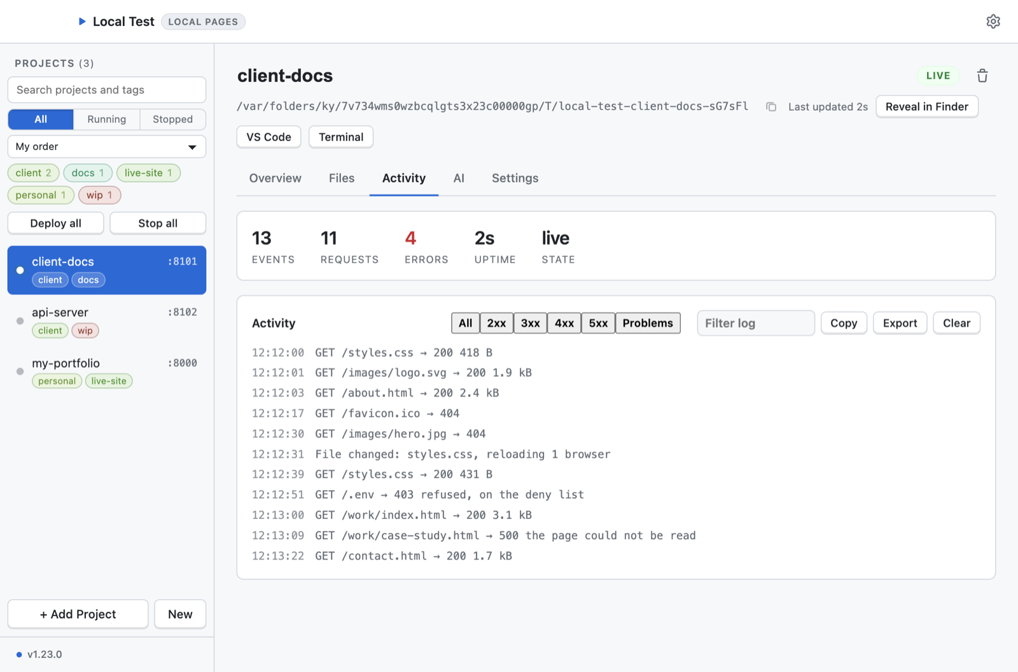Show All status codes in the log
This screenshot has height=672, width=1018.
click(466, 323)
